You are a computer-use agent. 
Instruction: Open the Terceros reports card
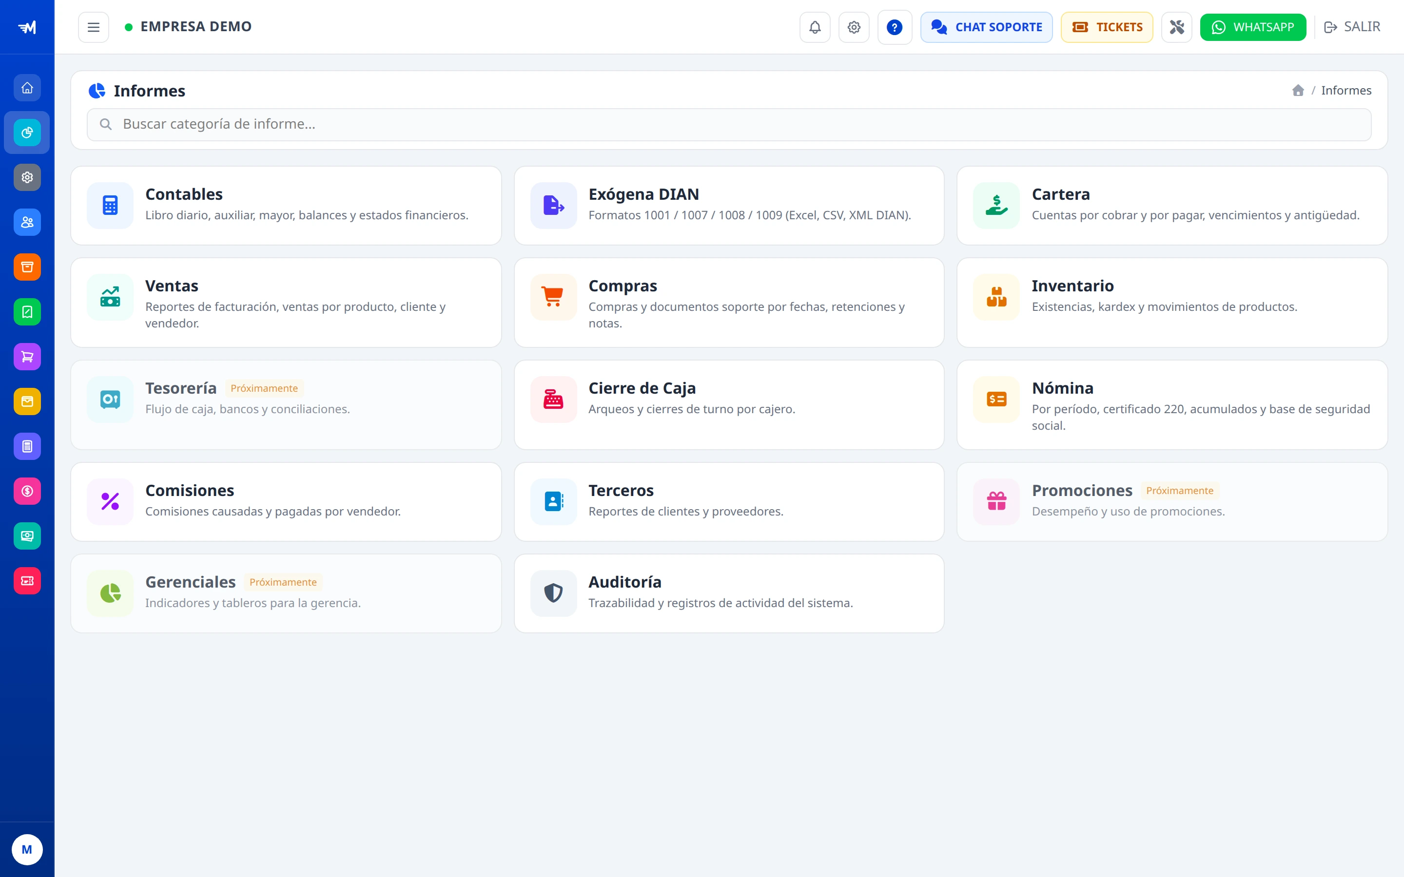click(x=729, y=502)
